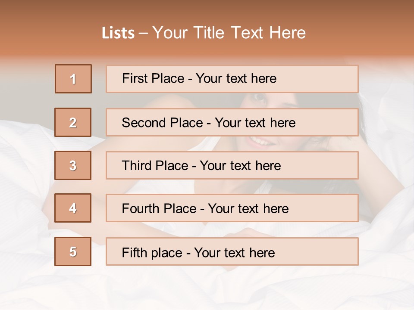The width and height of the screenshot is (414, 310).
Task: Click 'Your text here' in second row
Action: (255, 123)
